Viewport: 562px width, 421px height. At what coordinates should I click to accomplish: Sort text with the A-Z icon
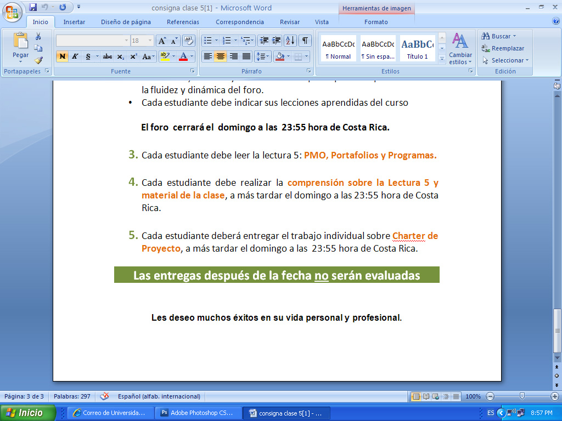pos(290,41)
